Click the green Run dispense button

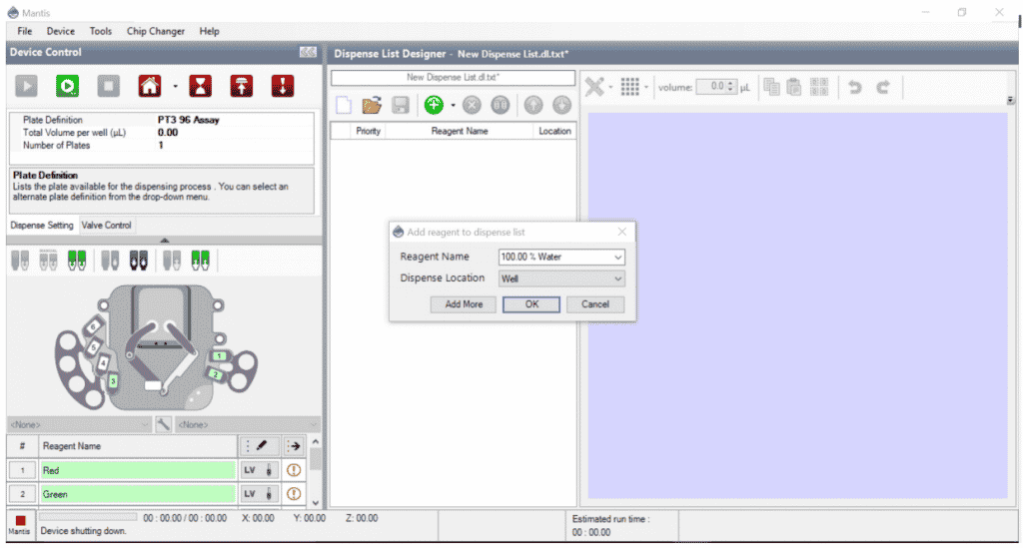(x=67, y=86)
